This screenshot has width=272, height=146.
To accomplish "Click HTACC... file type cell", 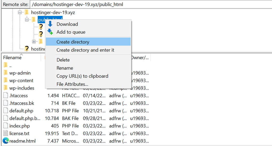I will (x=71, y=96).
